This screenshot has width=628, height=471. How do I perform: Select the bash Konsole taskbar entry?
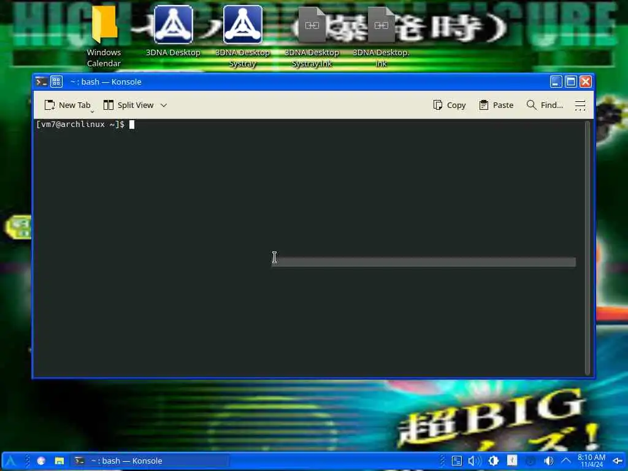coord(150,461)
